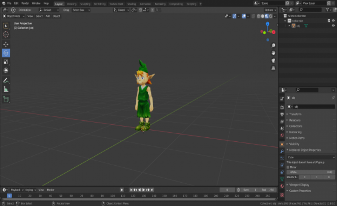The image size is (337, 206).
Task: Open the Object Data properties green triangle tab
Action: [x=282, y=179]
